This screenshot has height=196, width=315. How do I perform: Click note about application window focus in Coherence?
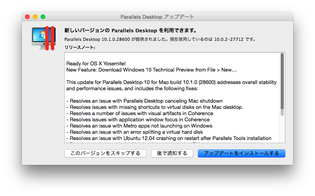click(x=138, y=119)
